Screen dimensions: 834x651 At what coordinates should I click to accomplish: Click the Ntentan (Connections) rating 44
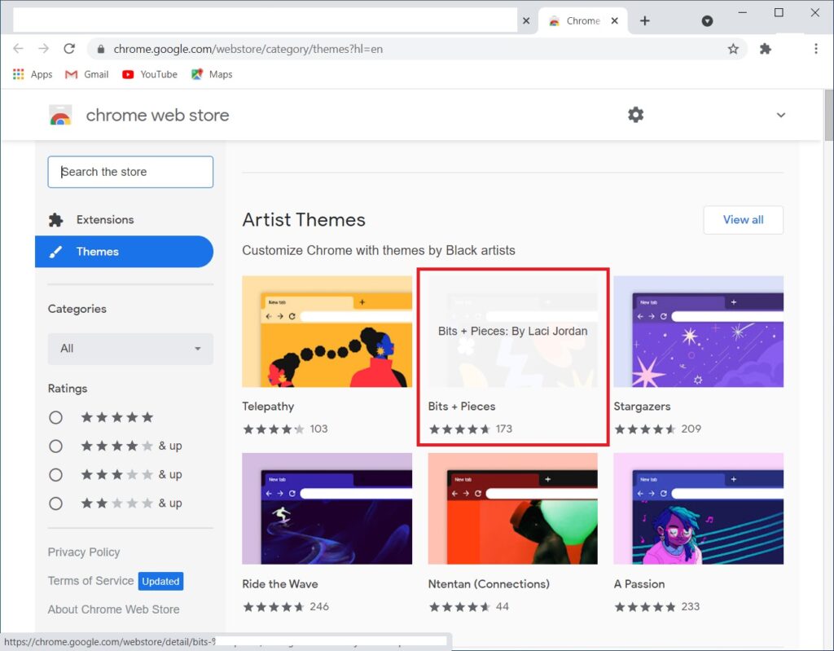tap(468, 607)
